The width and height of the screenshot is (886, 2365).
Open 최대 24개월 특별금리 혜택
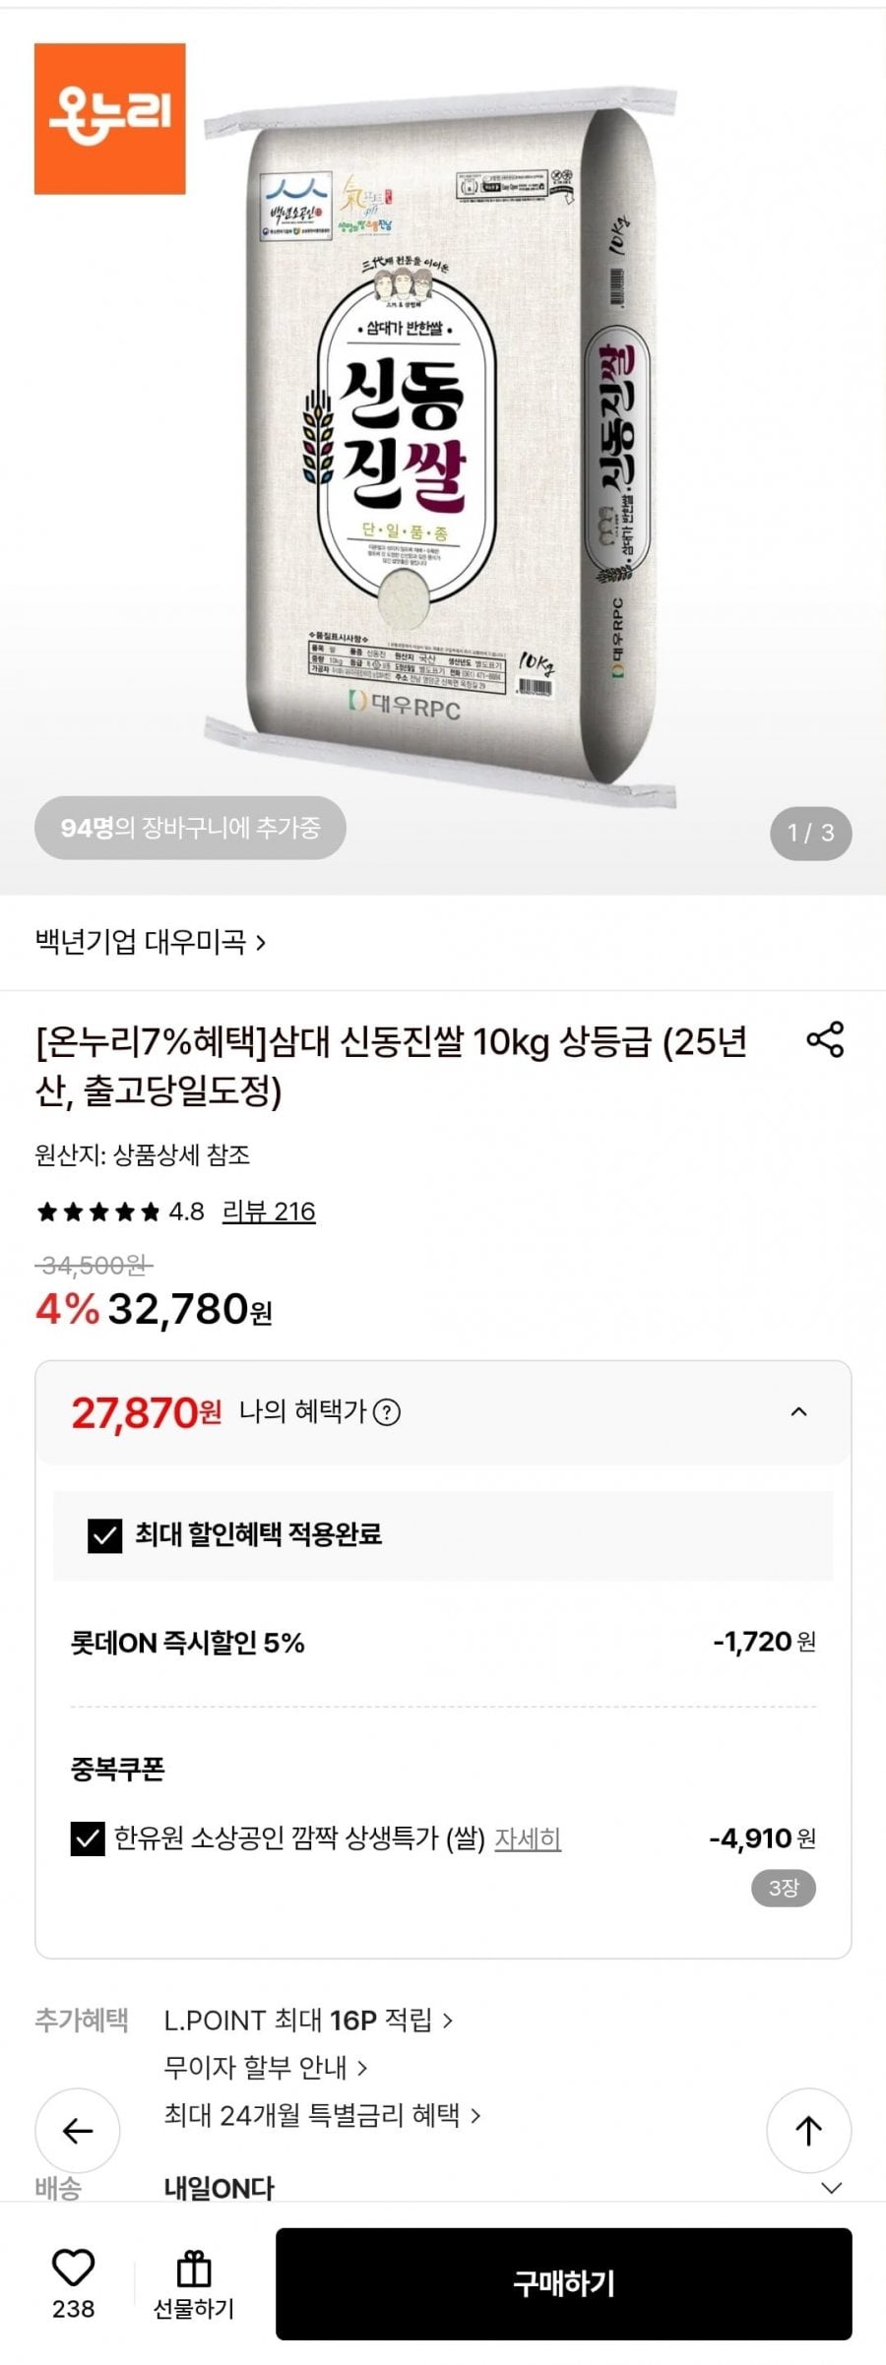[x=322, y=2115]
